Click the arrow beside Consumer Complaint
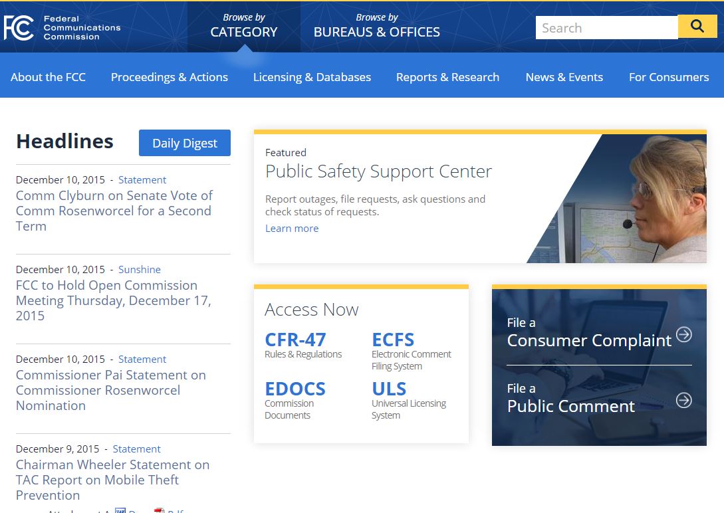The image size is (724, 513). (x=684, y=336)
